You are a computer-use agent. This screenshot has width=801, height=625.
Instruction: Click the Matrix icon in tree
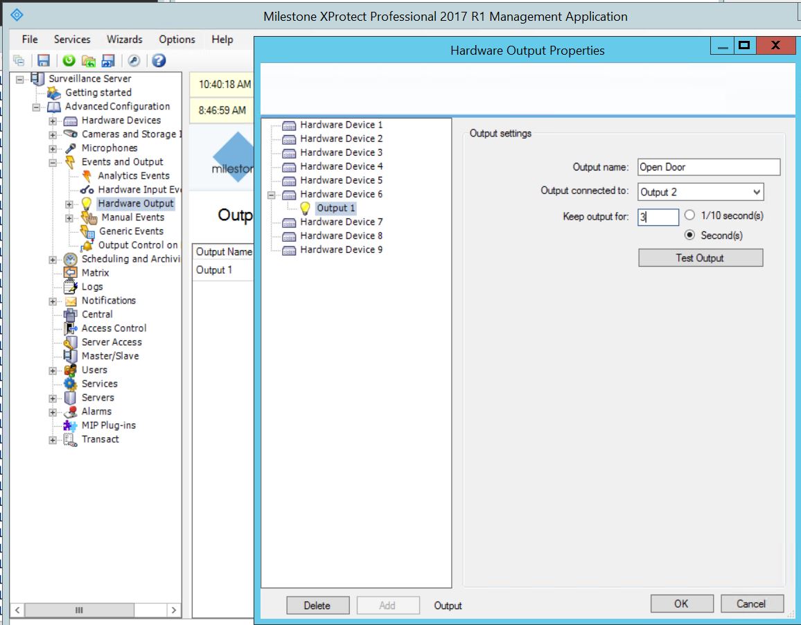pos(71,273)
